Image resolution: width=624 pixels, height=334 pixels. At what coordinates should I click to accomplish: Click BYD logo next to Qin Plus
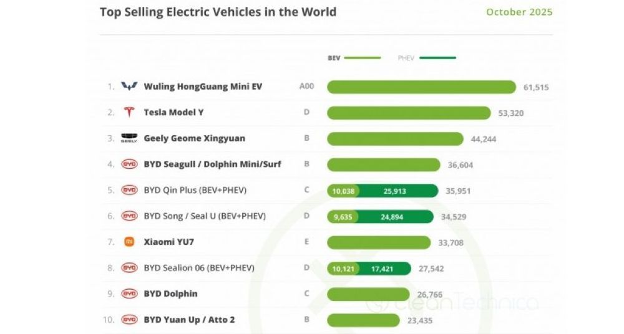129,190
